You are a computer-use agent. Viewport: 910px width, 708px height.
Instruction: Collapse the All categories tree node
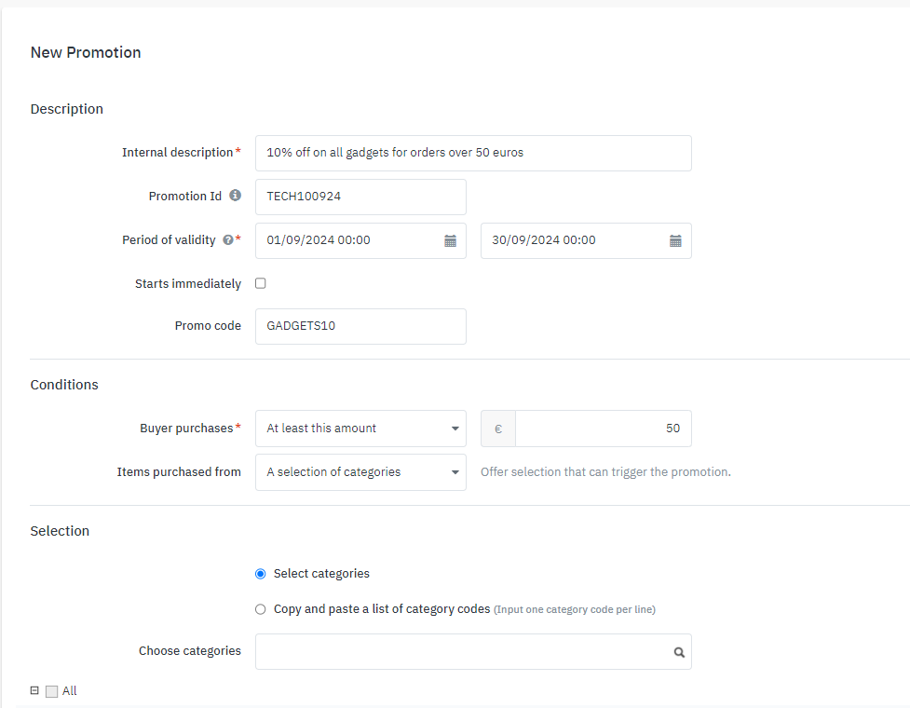point(34,691)
